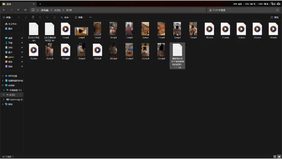Expand the WPS cloud drive node
The height and width of the screenshot is (159, 282).
[3, 76]
